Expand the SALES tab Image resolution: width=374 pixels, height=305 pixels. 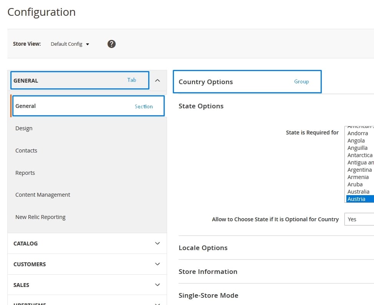[x=87, y=285]
